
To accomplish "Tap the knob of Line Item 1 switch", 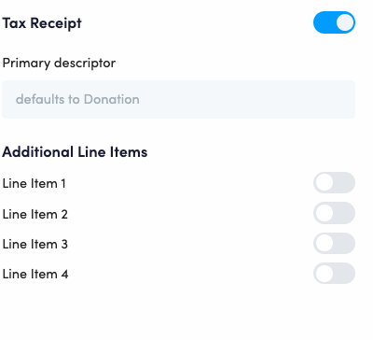I will (x=325, y=183).
